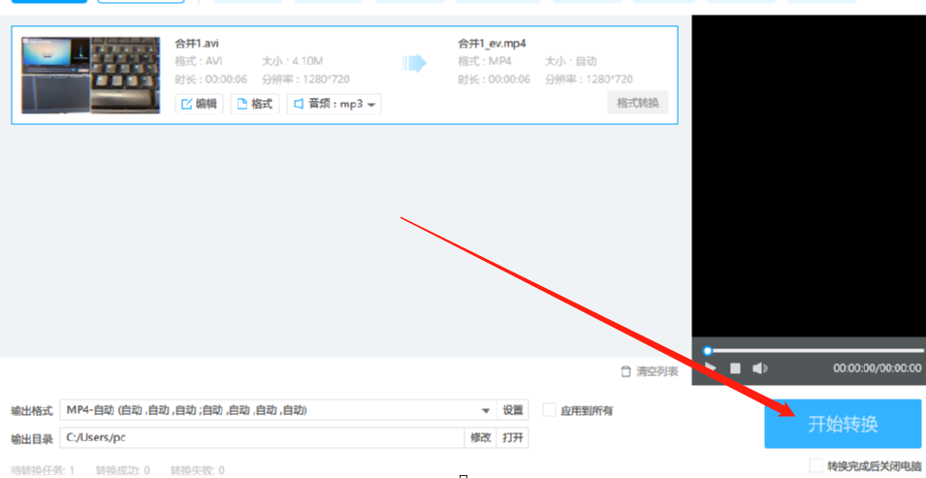Open the 输出格式 MP4-自动 combo box

tap(277, 410)
